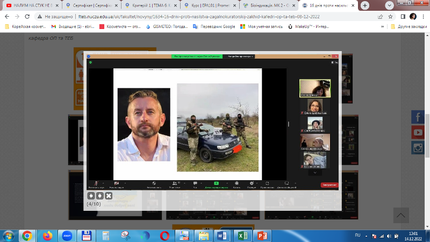
Task: Close the Сертифікат tab
Action: (x=116, y=5)
